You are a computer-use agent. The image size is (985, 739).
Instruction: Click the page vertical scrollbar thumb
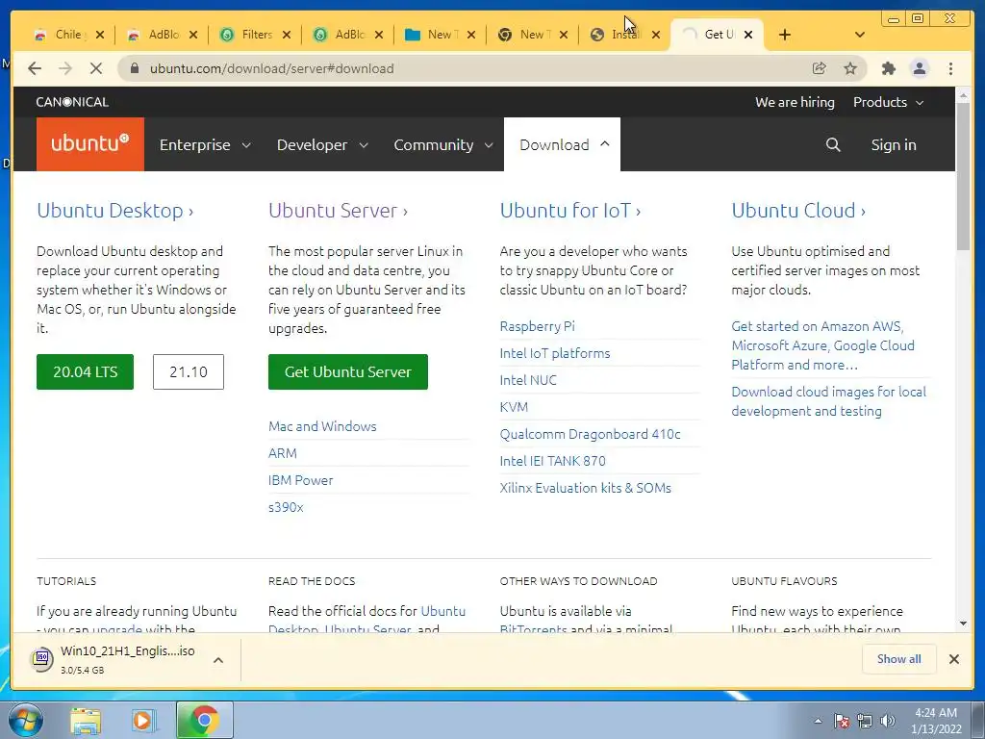point(963,176)
